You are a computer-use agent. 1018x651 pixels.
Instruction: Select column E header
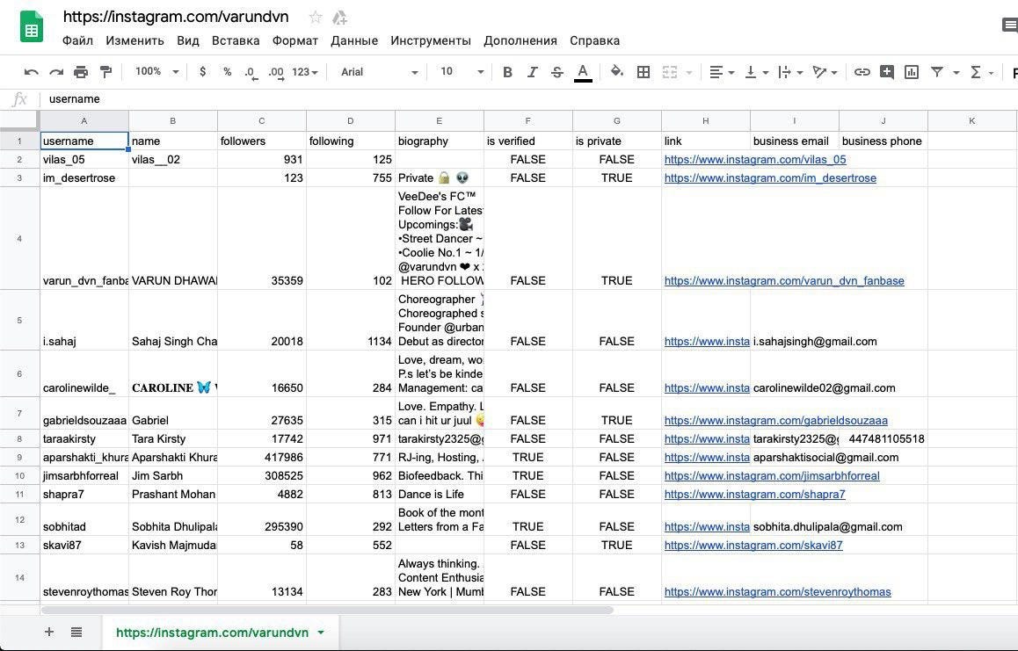pos(440,120)
